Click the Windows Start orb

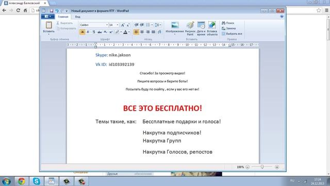6,181
